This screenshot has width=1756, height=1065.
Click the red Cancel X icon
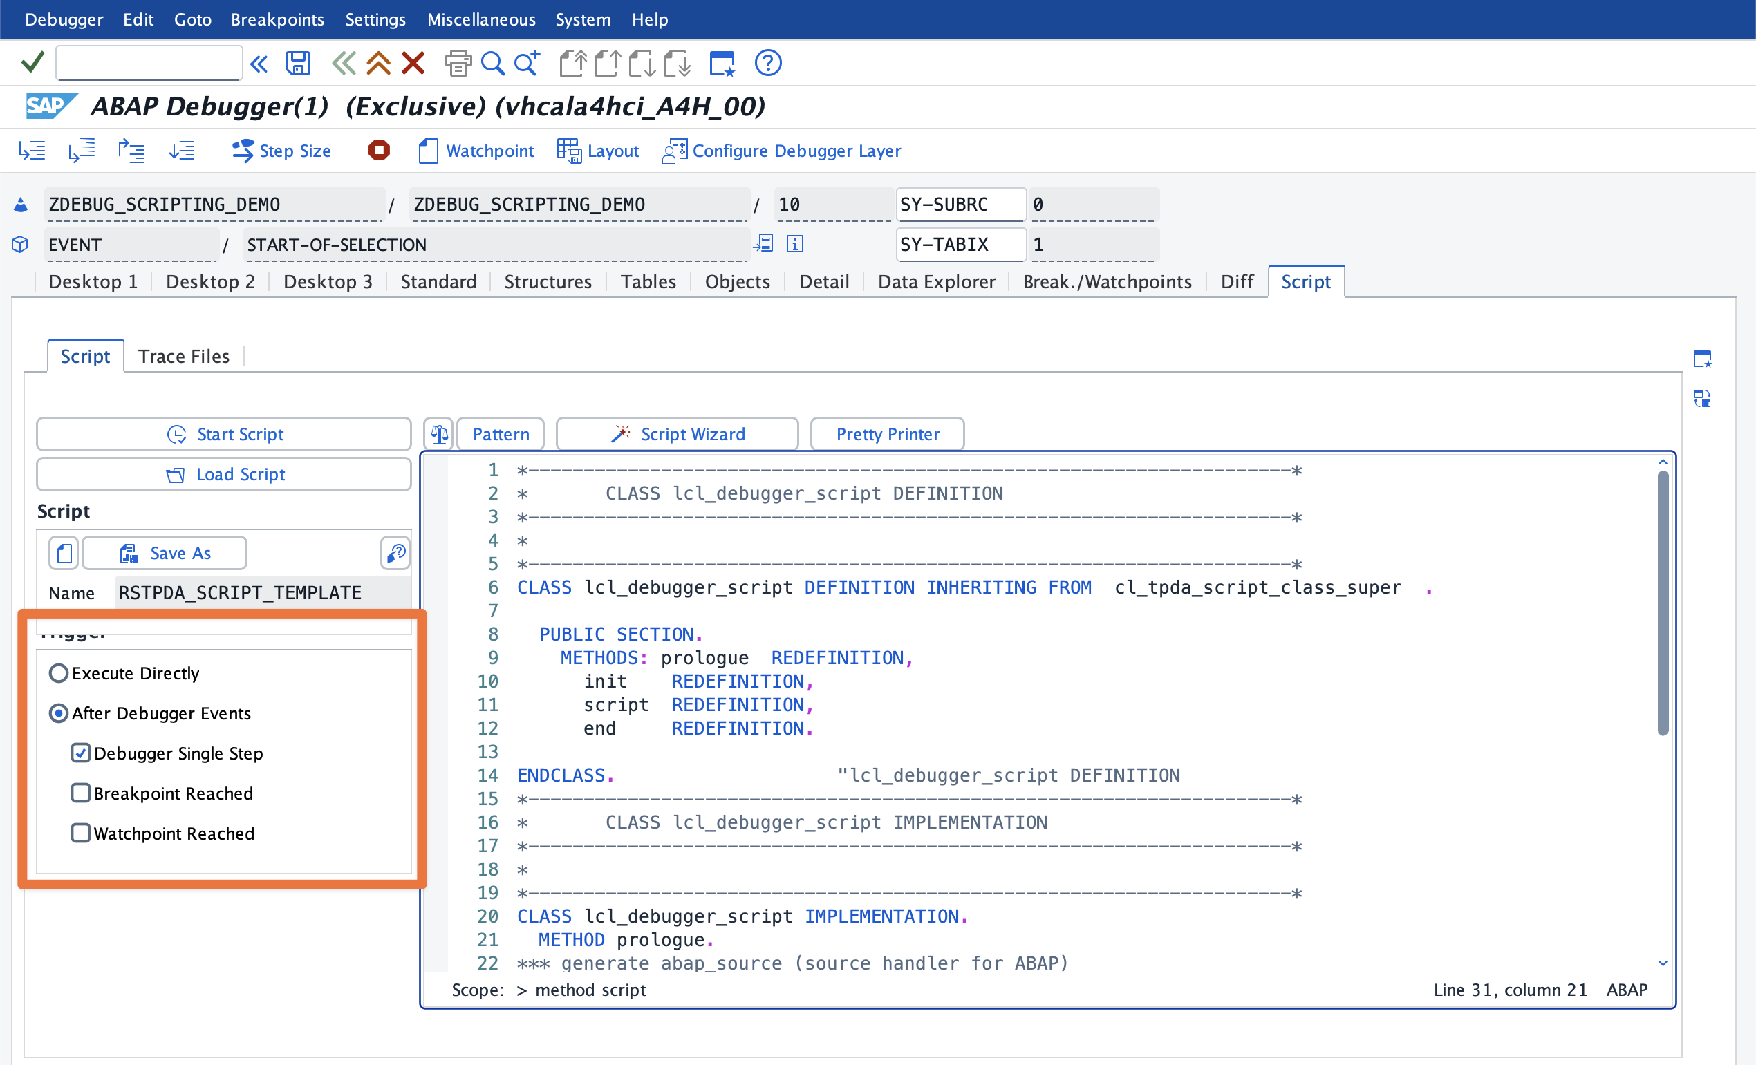coord(413,64)
